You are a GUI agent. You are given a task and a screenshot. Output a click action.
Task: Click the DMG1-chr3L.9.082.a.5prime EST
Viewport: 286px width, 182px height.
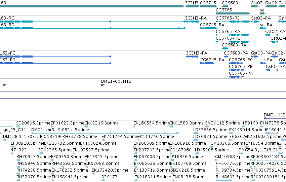[105, 133]
